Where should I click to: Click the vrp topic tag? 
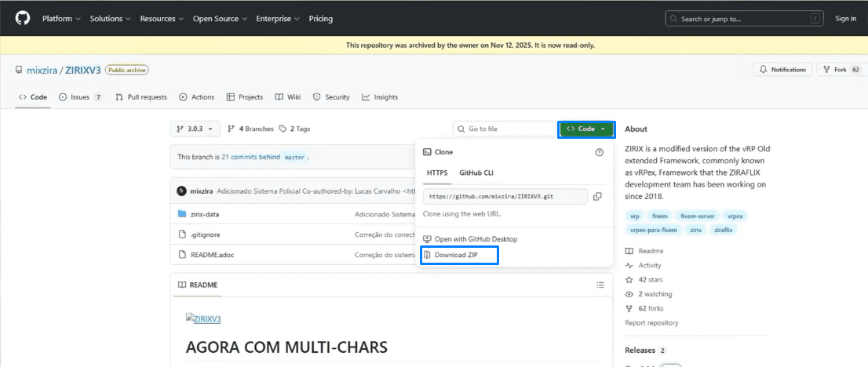pos(634,216)
